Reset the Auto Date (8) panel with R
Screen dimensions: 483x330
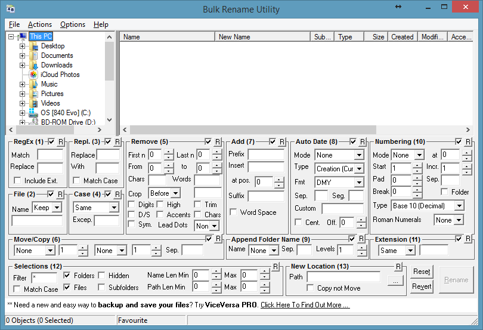(363, 142)
